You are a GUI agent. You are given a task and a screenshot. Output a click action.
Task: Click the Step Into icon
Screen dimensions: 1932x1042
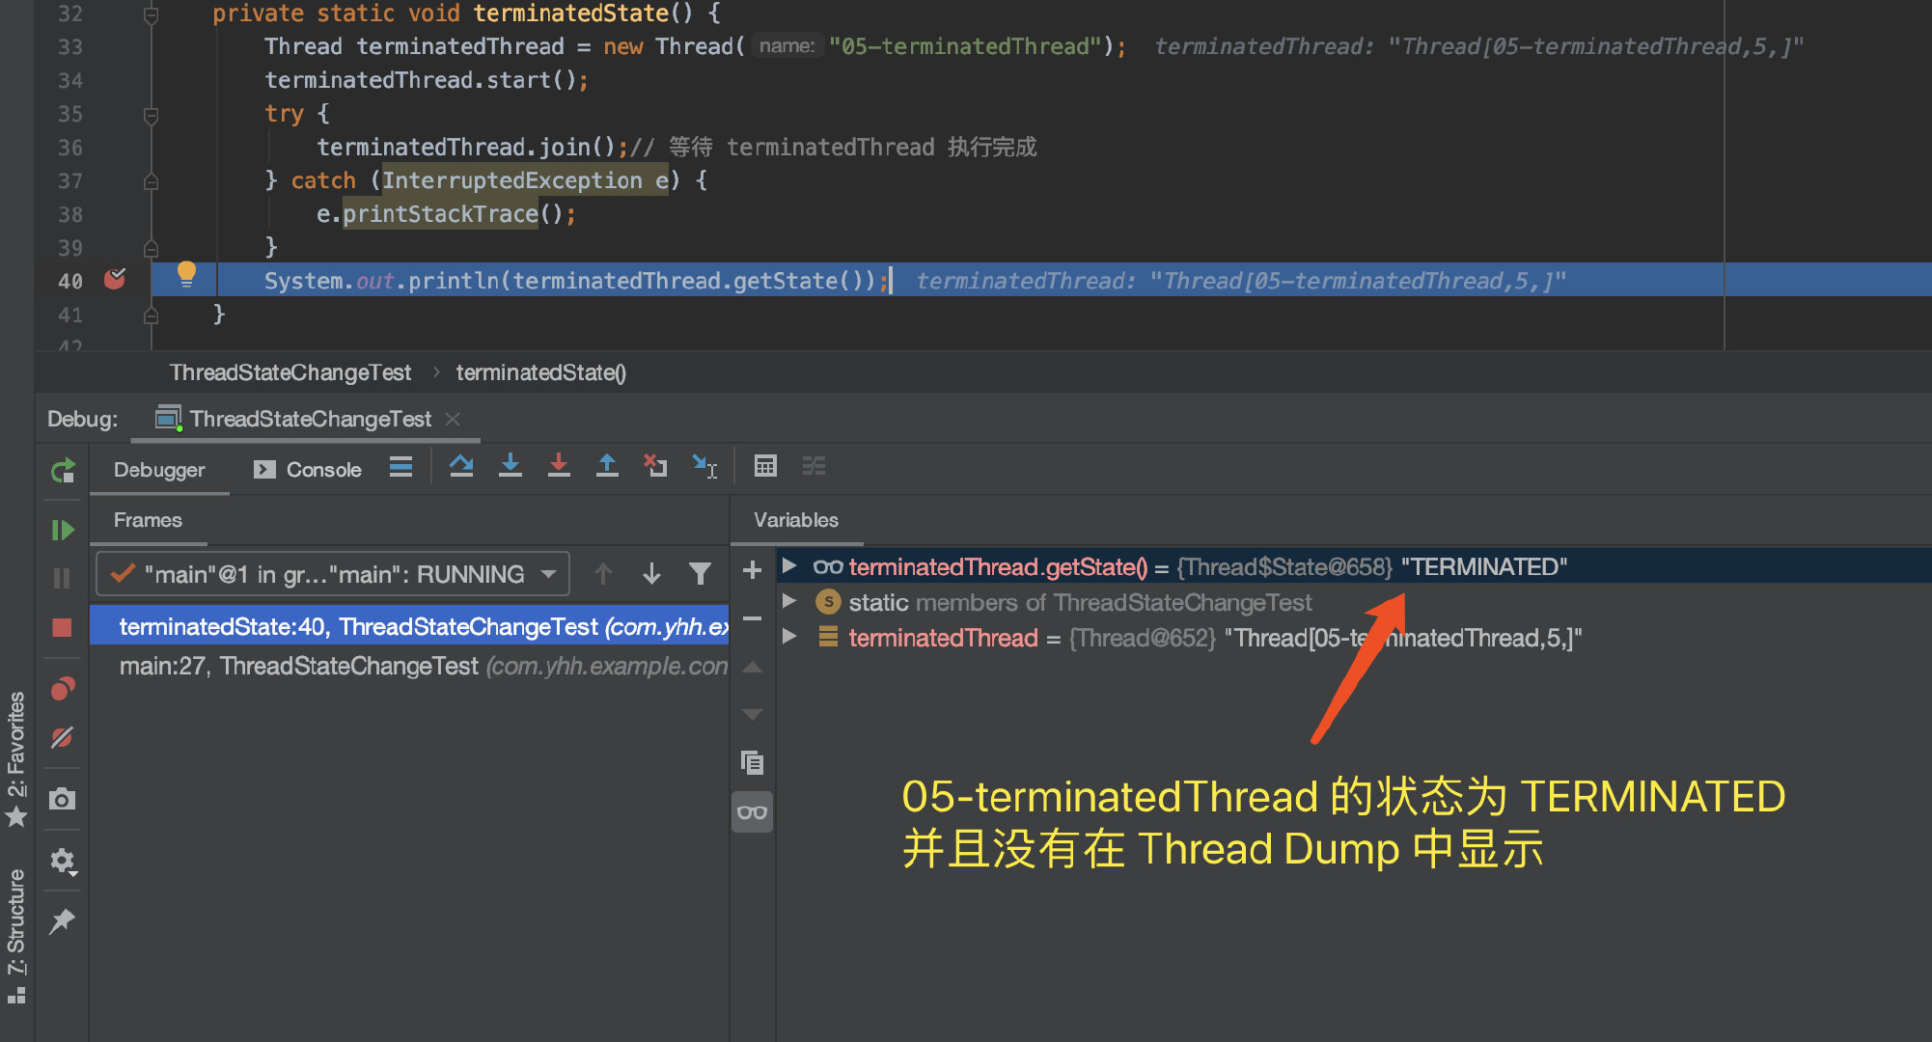(511, 467)
